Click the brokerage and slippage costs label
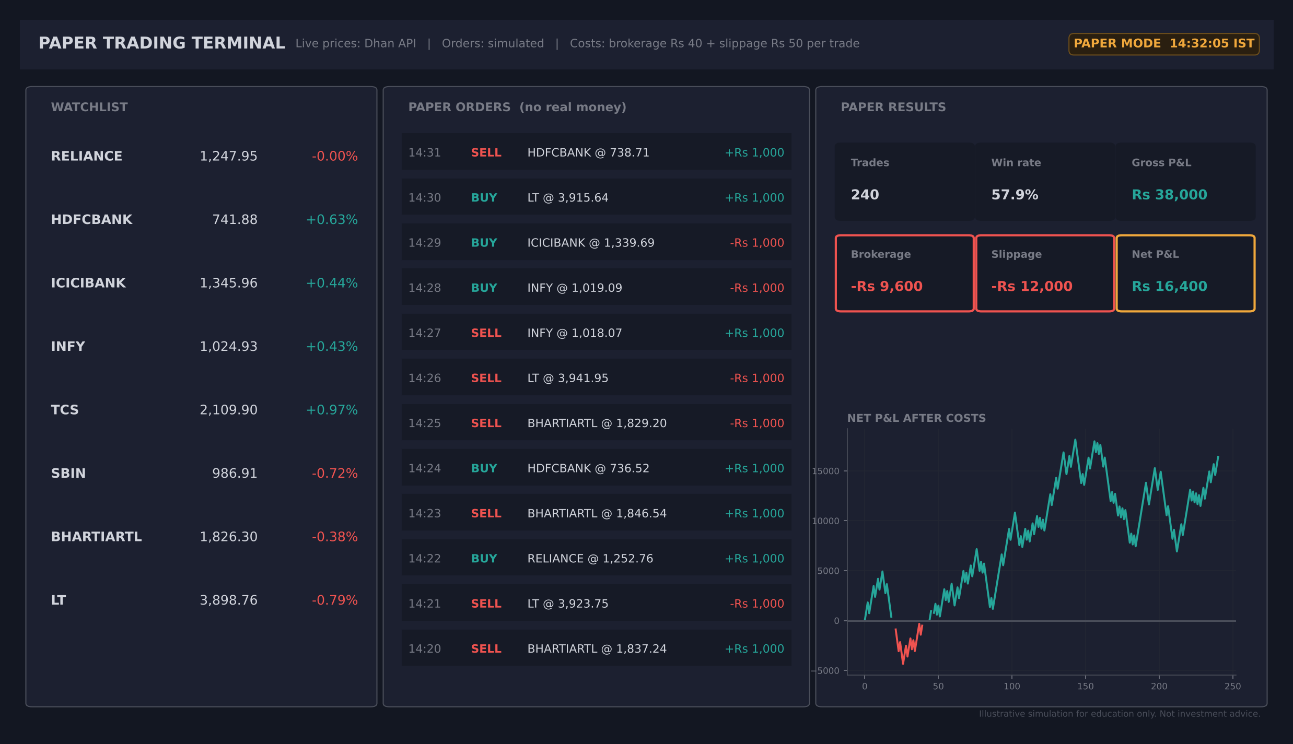The width and height of the screenshot is (1293, 744). [x=714, y=43]
